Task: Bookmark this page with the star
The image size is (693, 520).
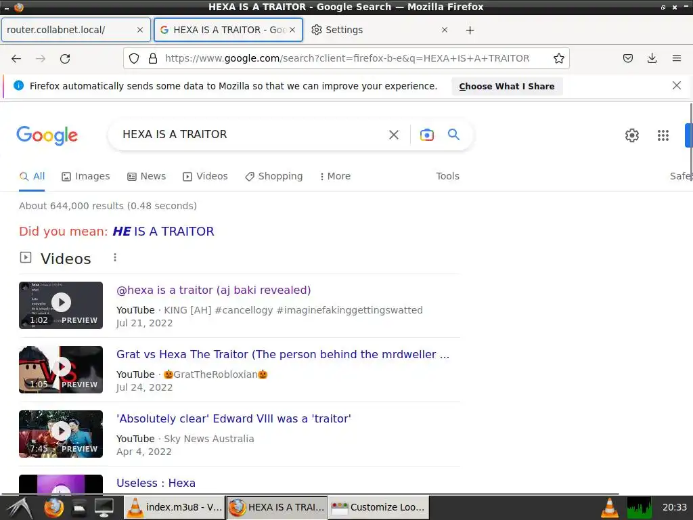Action: pyautogui.click(x=558, y=58)
